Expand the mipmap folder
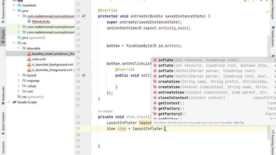276x155 pixels. click(x=19, y=81)
